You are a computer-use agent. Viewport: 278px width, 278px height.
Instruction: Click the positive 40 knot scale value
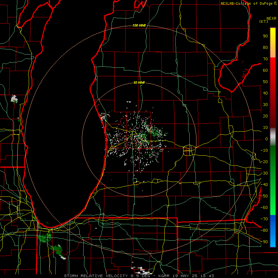tap(265, 93)
